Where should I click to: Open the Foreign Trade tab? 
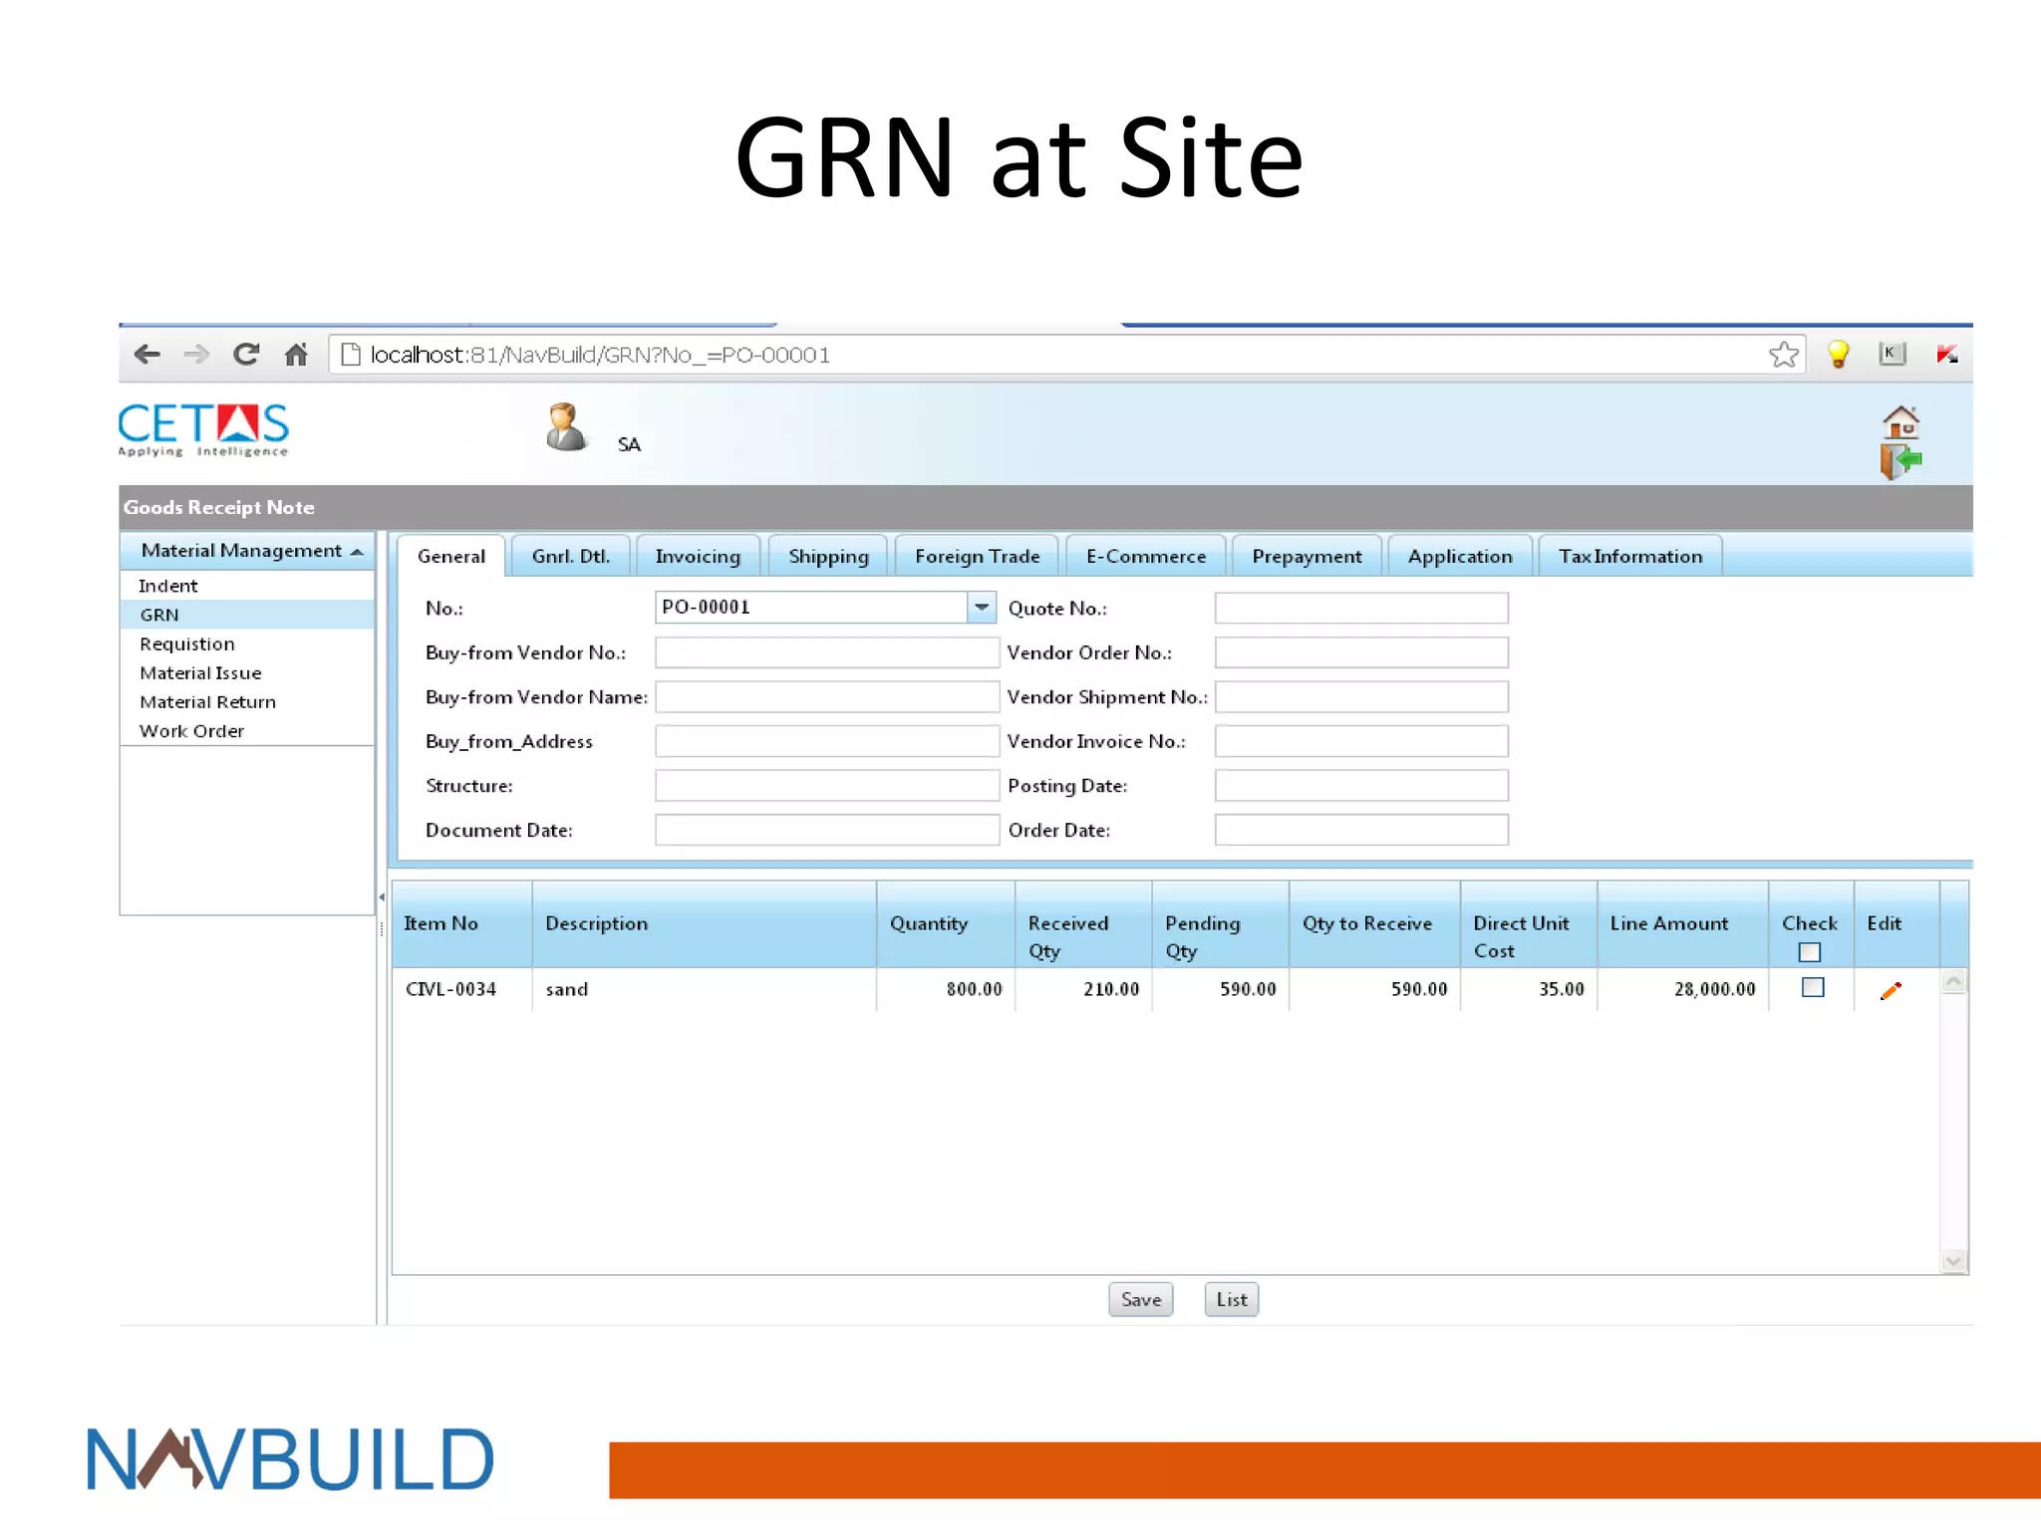[x=977, y=556]
